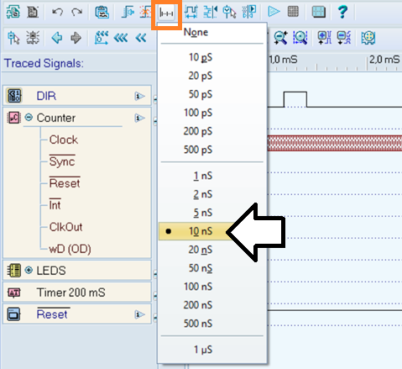Viewport: 402px width, 369px height.
Task: Click the plus vertical waveform zoom icon
Action: pos(325,38)
